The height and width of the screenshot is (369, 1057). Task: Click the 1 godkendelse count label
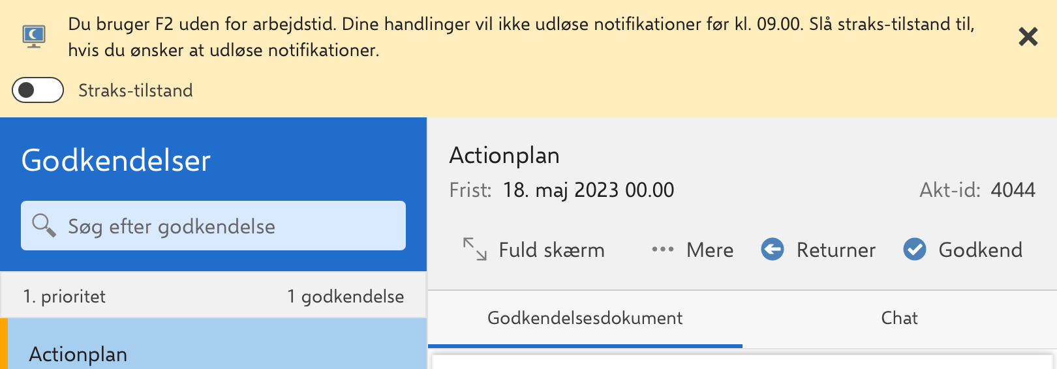[x=345, y=297]
